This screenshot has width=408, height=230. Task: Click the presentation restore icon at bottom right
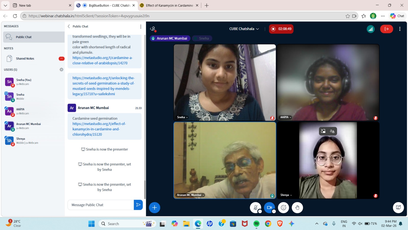click(398, 208)
